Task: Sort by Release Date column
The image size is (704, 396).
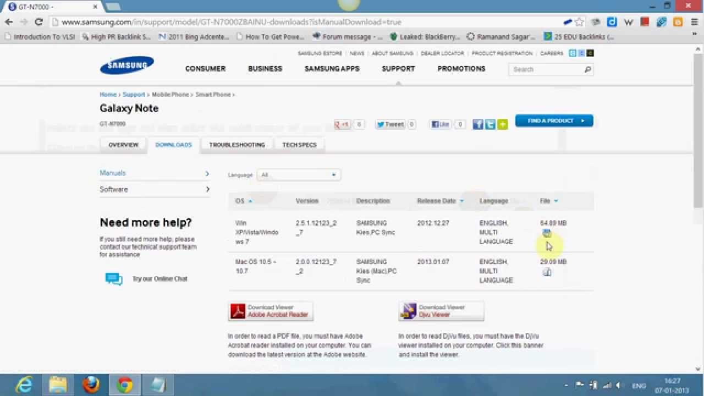Action: (440, 201)
